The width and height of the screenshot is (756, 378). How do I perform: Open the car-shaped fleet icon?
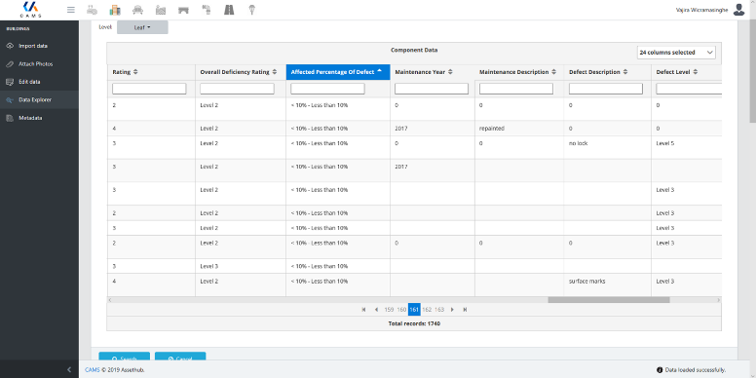(x=138, y=10)
